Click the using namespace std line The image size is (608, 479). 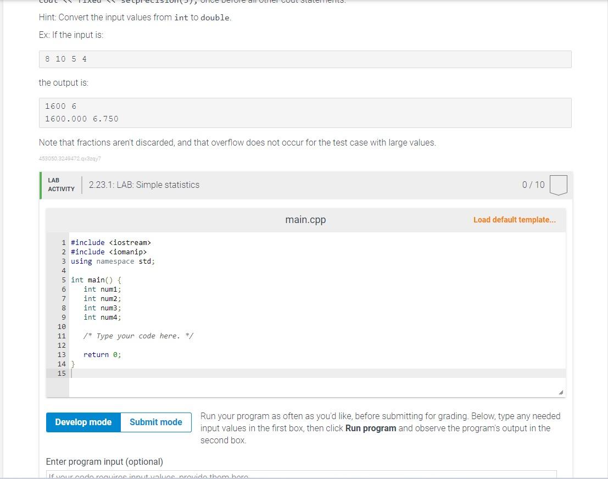[113, 261]
